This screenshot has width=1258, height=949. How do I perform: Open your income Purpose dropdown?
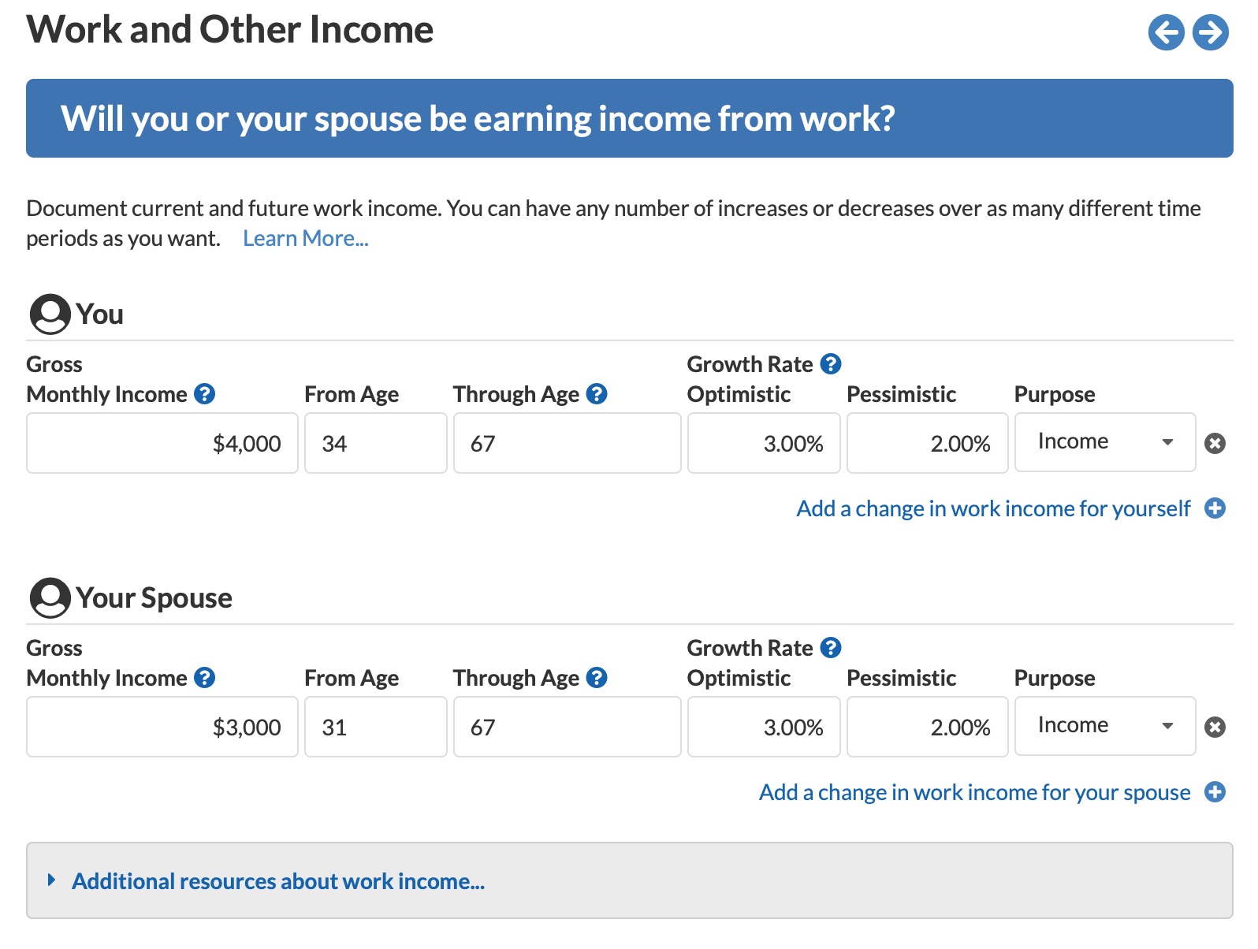click(1105, 442)
